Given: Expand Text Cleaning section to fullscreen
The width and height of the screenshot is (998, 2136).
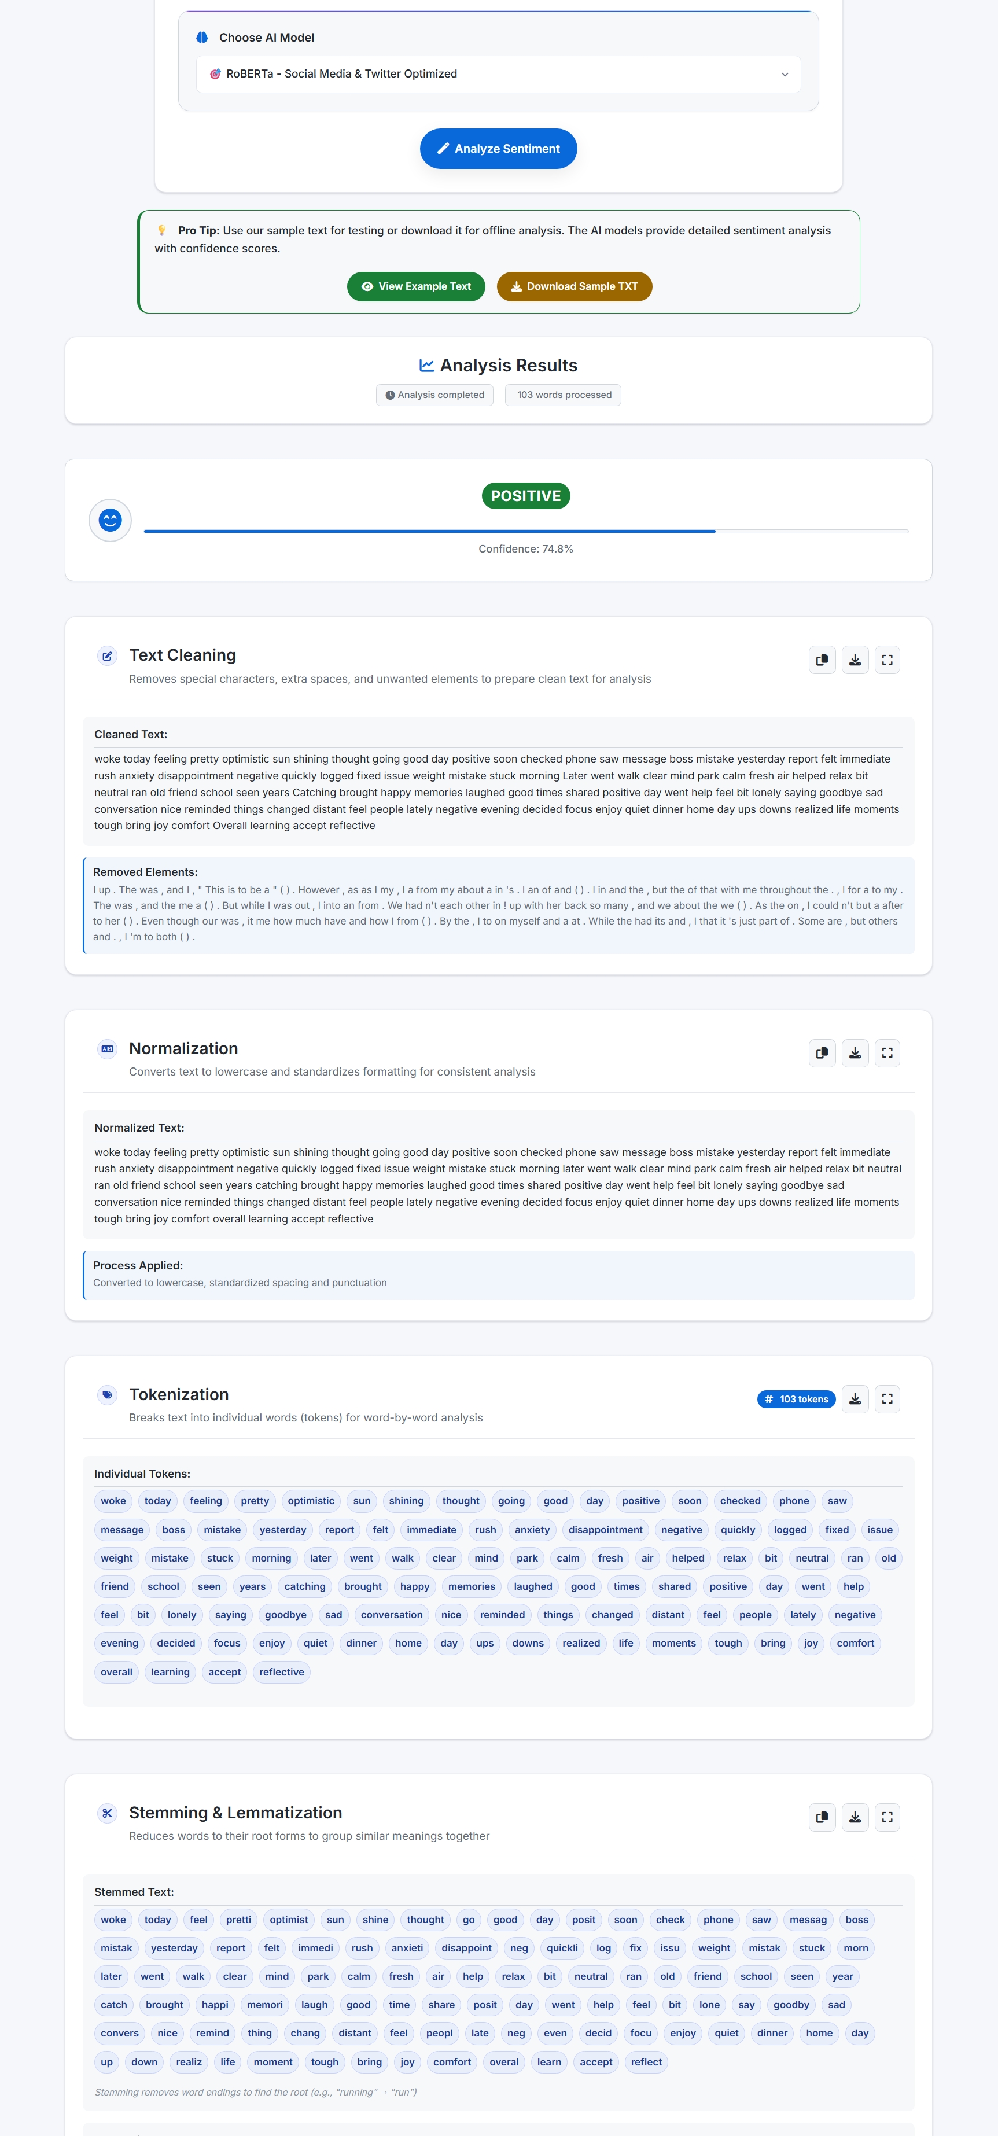Looking at the screenshot, I should point(887,660).
